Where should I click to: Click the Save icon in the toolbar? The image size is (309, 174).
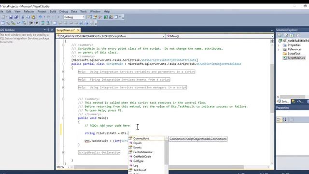coord(11,17)
